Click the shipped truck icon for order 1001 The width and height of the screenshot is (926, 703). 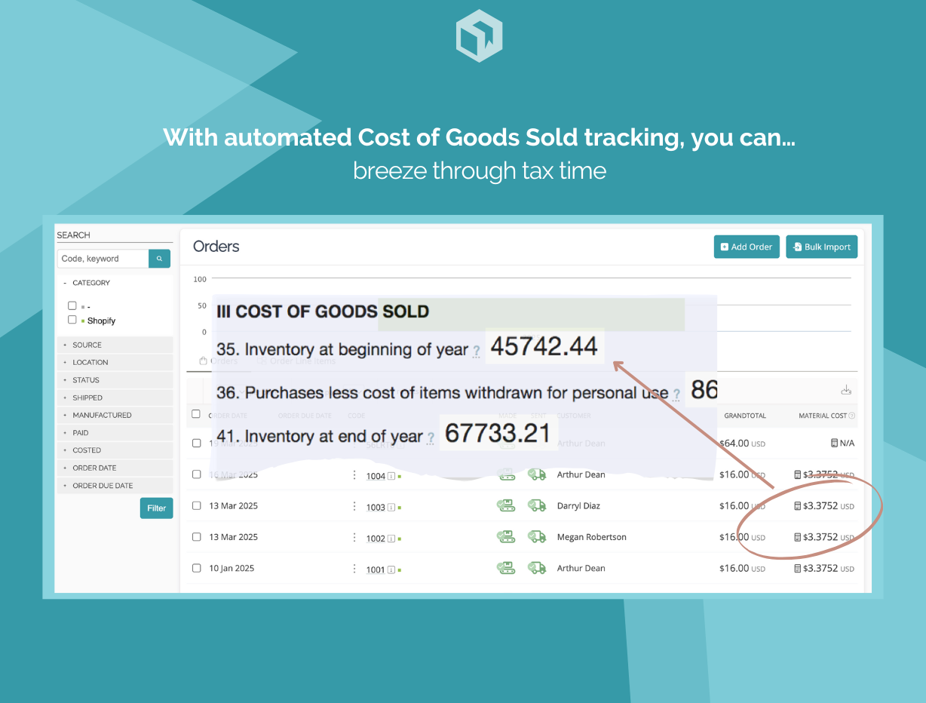[537, 568]
